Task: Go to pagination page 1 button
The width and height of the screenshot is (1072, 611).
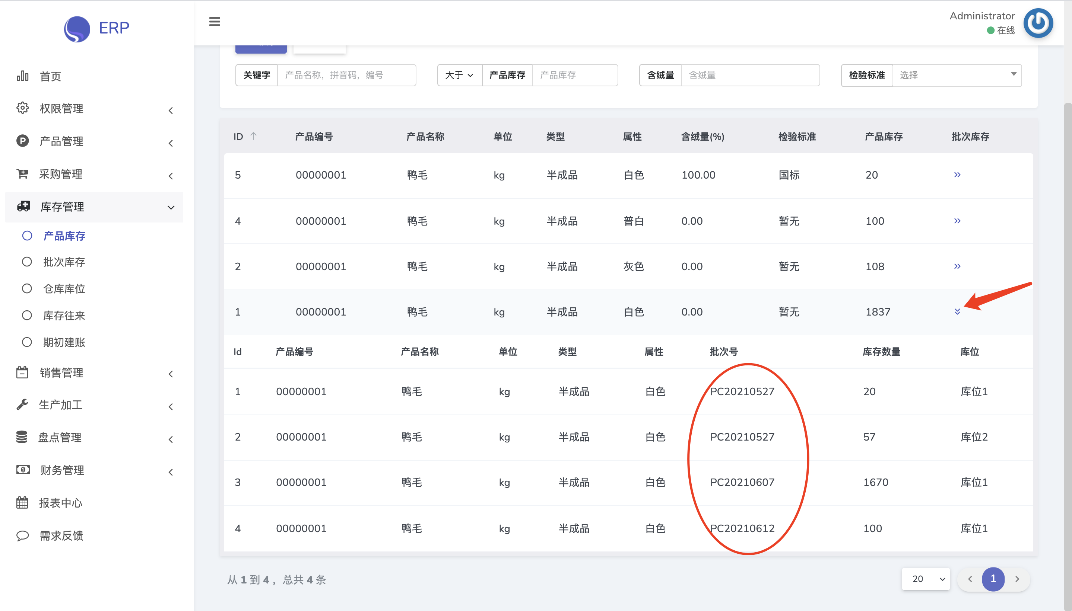Action: (x=993, y=579)
